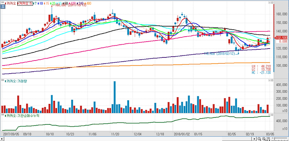The height and width of the screenshot is (141, 289).
Task: Click the red 132,500 current price tag
Action: (x=281, y=38)
